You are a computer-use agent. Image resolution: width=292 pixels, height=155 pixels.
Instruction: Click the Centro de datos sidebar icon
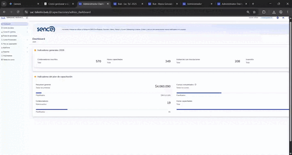coord(2,28)
